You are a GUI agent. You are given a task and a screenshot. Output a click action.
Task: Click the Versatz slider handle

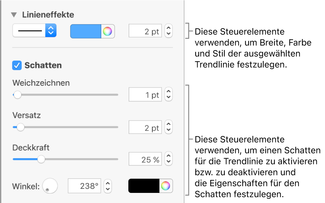[x=21, y=127]
